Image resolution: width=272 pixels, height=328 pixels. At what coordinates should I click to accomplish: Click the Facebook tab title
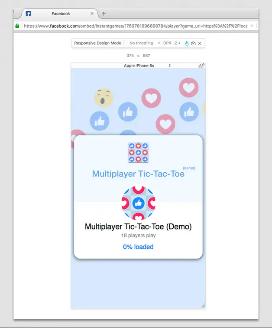coord(61,13)
